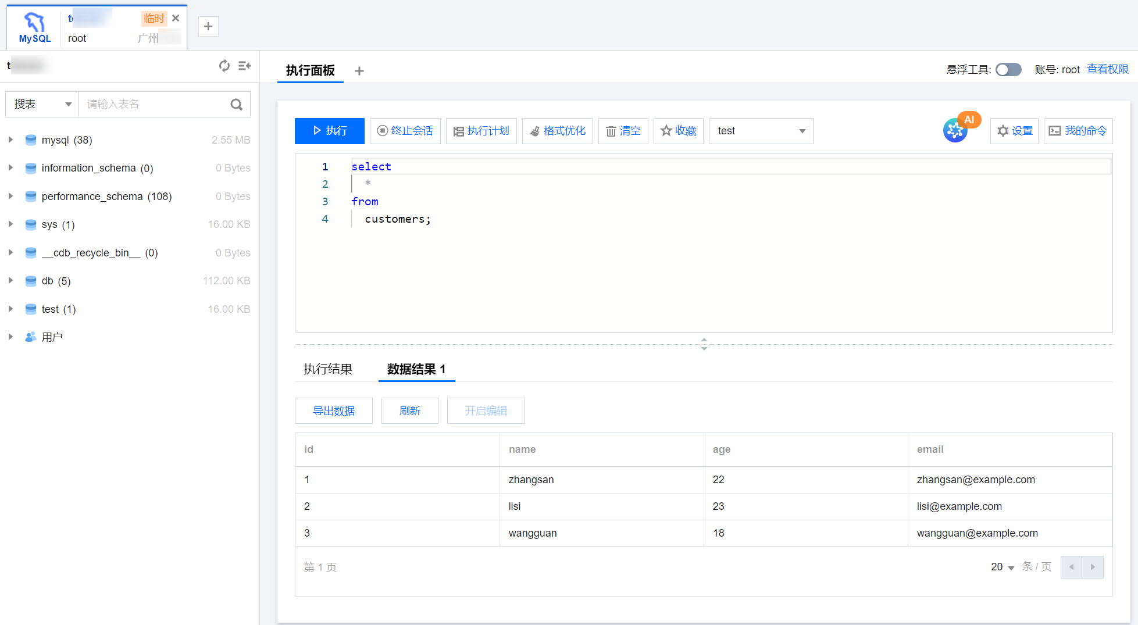Click 清空 to clear the editor
This screenshot has width=1138, height=625.
pyautogui.click(x=623, y=131)
